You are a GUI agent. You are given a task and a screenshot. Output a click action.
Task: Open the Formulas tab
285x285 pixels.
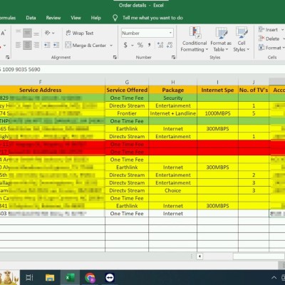click(8, 18)
